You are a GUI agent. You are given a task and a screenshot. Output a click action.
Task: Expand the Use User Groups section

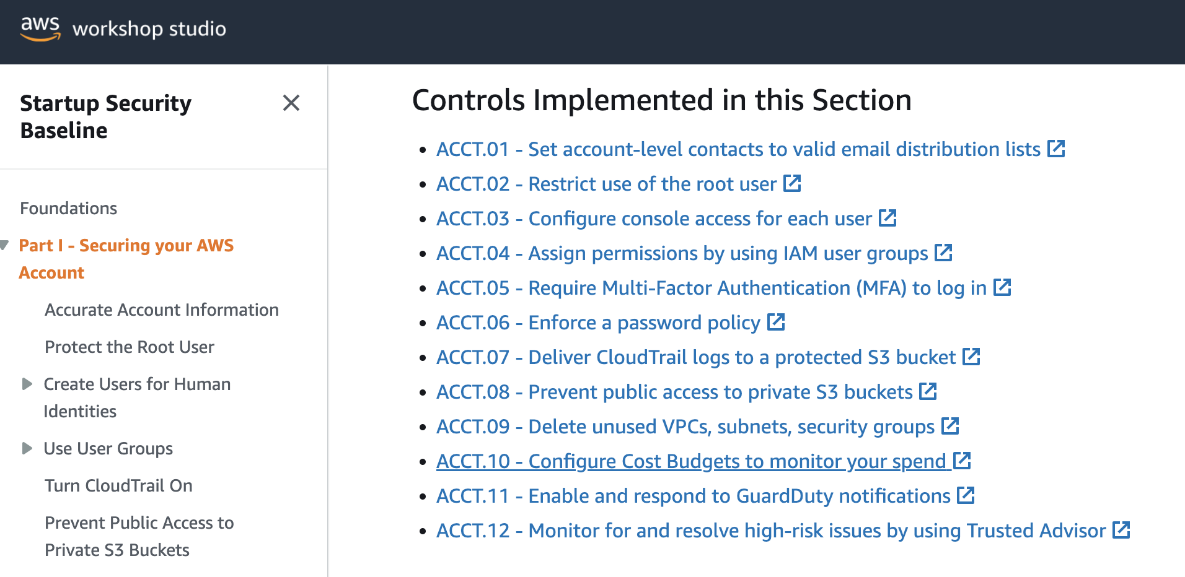click(x=27, y=448)
